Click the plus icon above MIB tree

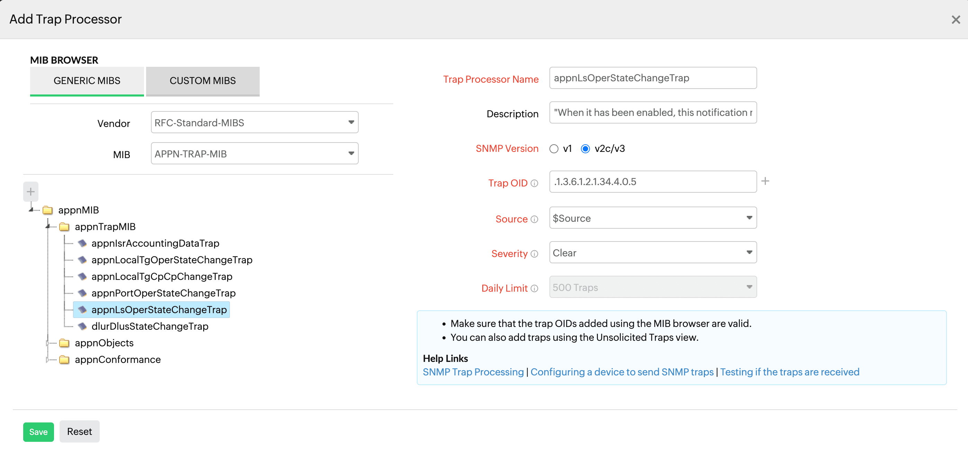click(30, 192)
